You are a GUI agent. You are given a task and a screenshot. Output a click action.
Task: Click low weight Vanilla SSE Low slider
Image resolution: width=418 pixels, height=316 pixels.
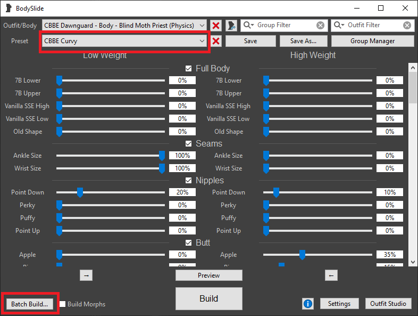pos(111,119)
